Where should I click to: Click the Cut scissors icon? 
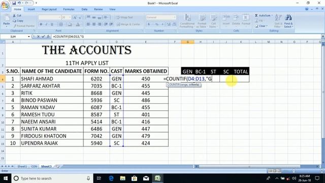(14, 16)
